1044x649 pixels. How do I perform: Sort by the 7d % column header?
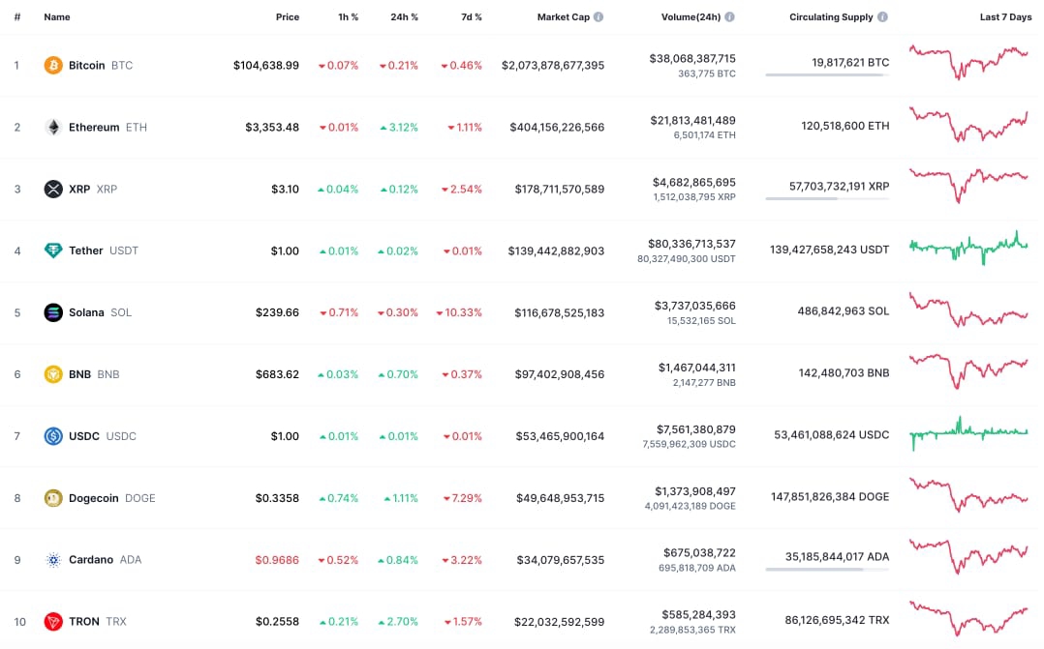click(x=470, y=17)
